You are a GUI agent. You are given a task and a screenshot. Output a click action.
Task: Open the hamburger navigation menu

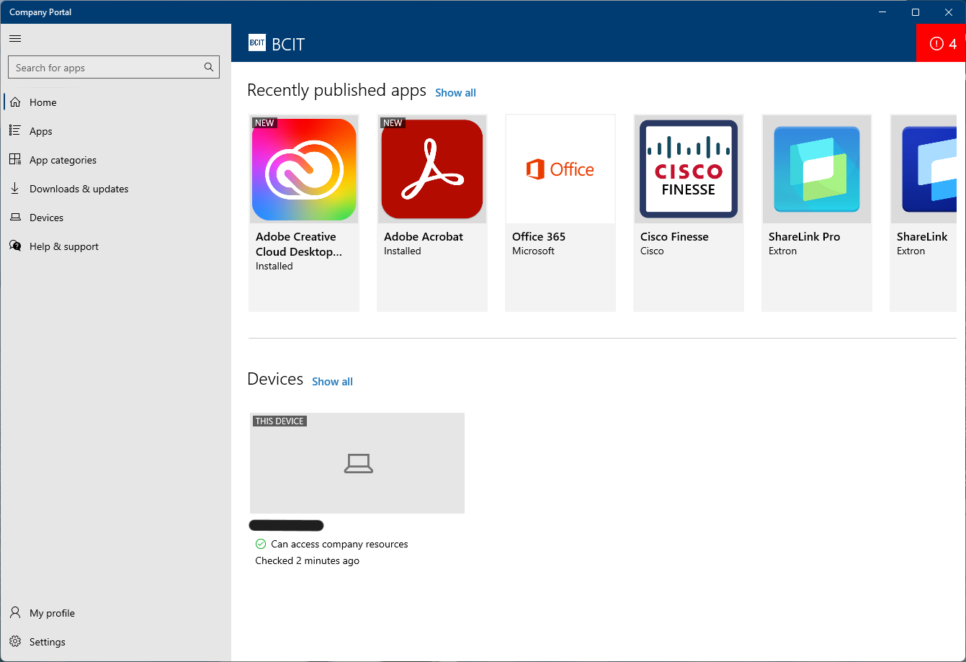coord(15,38)
